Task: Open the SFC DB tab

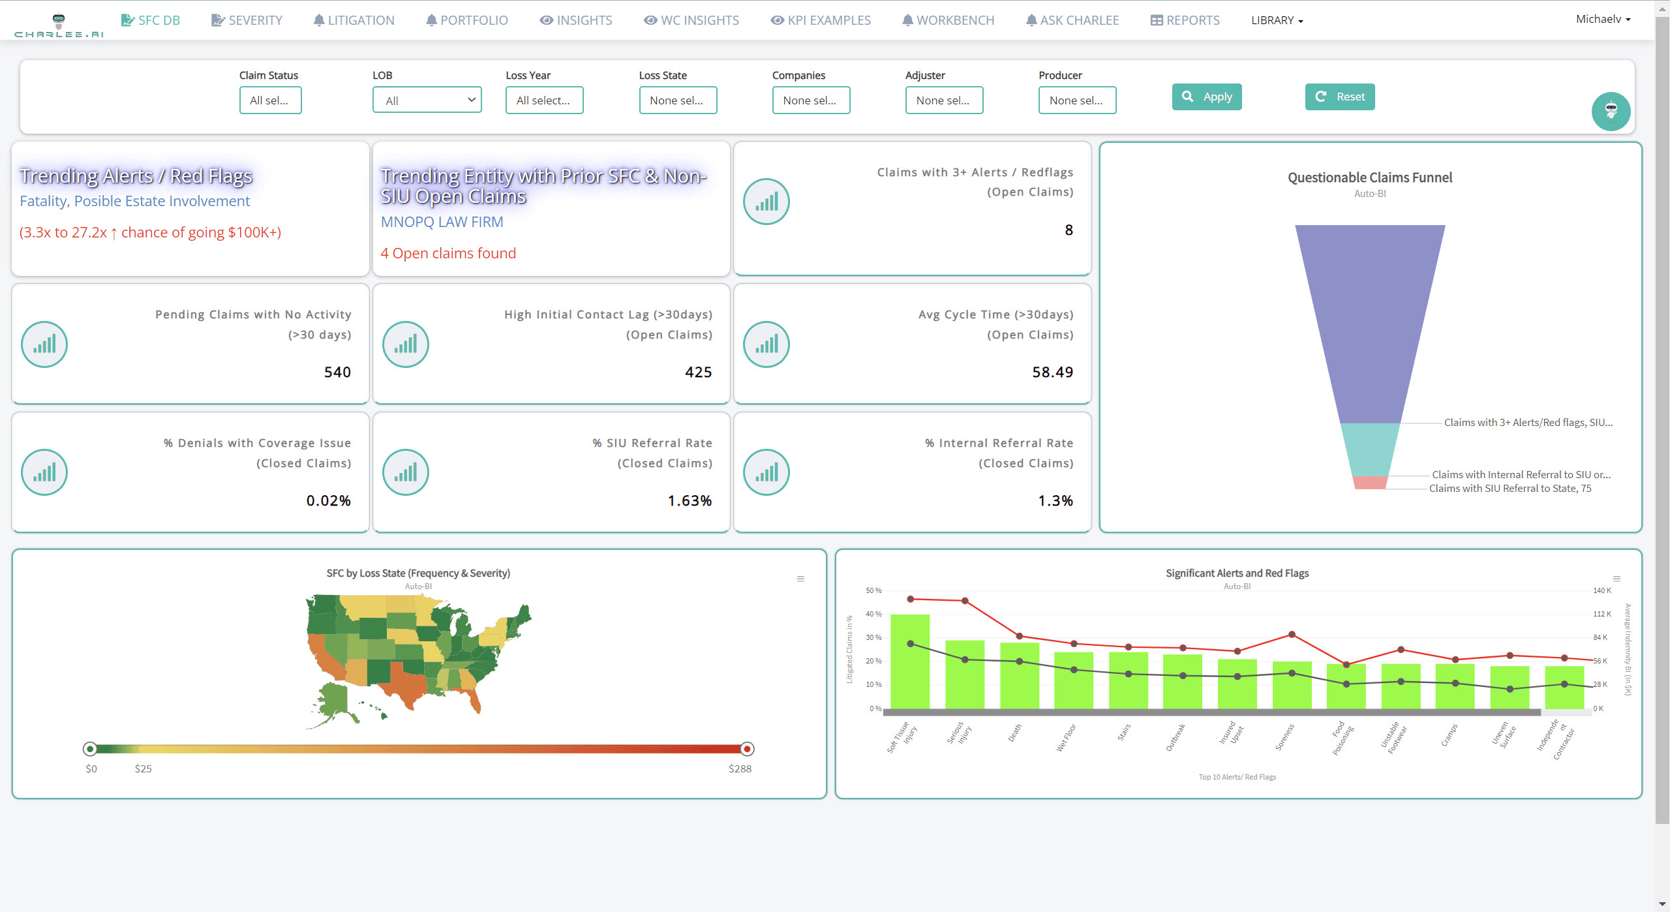Action: click(151, 20)
